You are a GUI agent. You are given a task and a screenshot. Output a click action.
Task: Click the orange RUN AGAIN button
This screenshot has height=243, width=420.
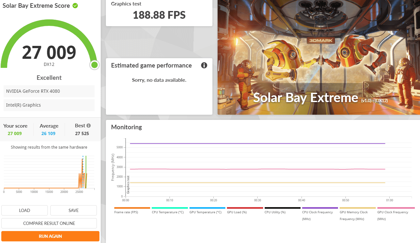(50, 236)
